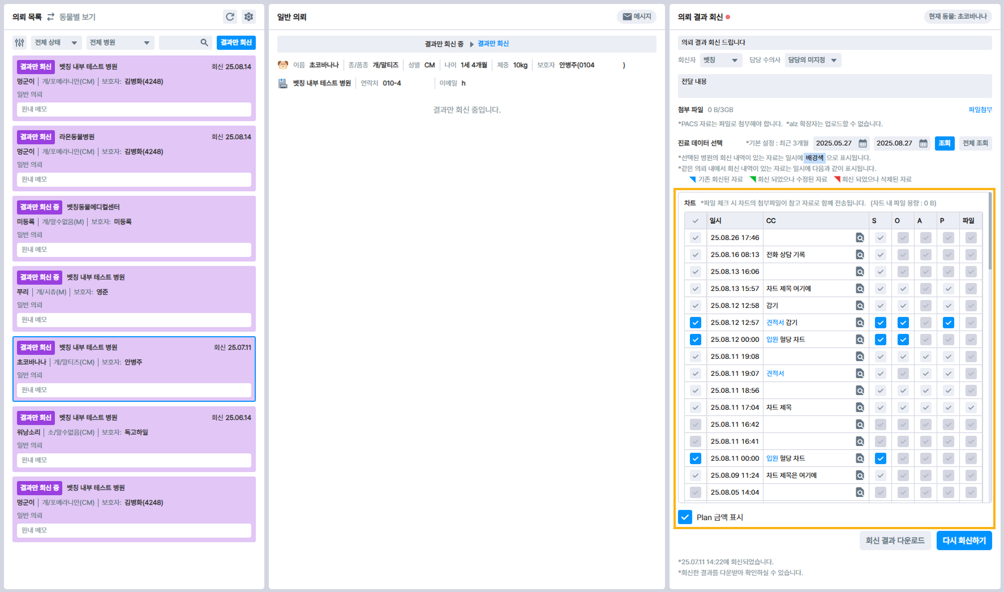Click the 다시 회신하기 button
The height and width of the screenshot is (592, 1004).
(964, 540)
